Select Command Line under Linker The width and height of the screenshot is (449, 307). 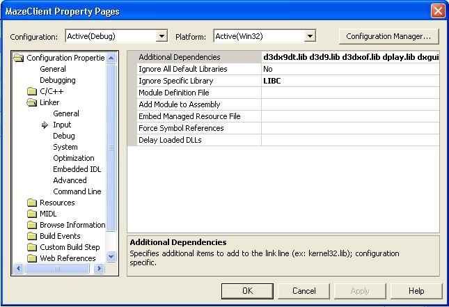tap(77, 191)
